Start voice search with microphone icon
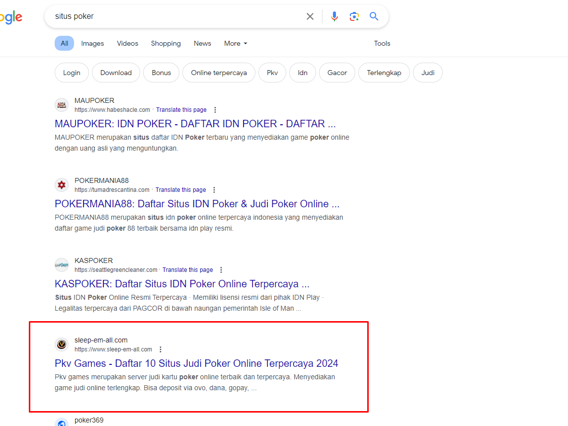This screenshot has width=568, height=426. pos(334,16)
